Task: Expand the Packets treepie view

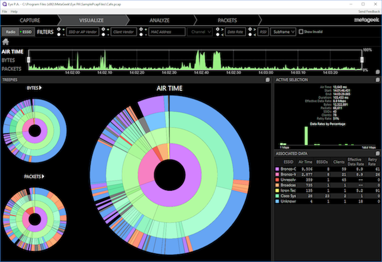Action: point(43,176)
